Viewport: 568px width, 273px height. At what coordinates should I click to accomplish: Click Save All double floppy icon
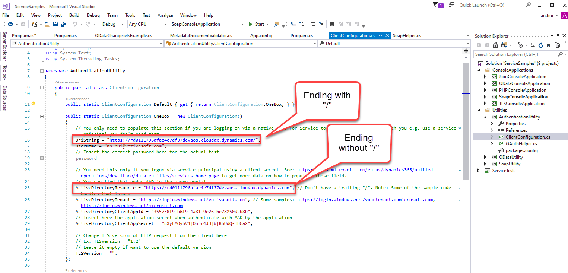click(x=63, y=24)
